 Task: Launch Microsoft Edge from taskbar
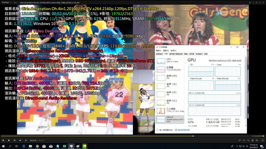coord(24,146)
